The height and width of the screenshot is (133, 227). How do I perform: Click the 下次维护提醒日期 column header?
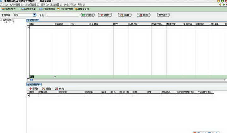pyautogui.click(x=186, y=92)
